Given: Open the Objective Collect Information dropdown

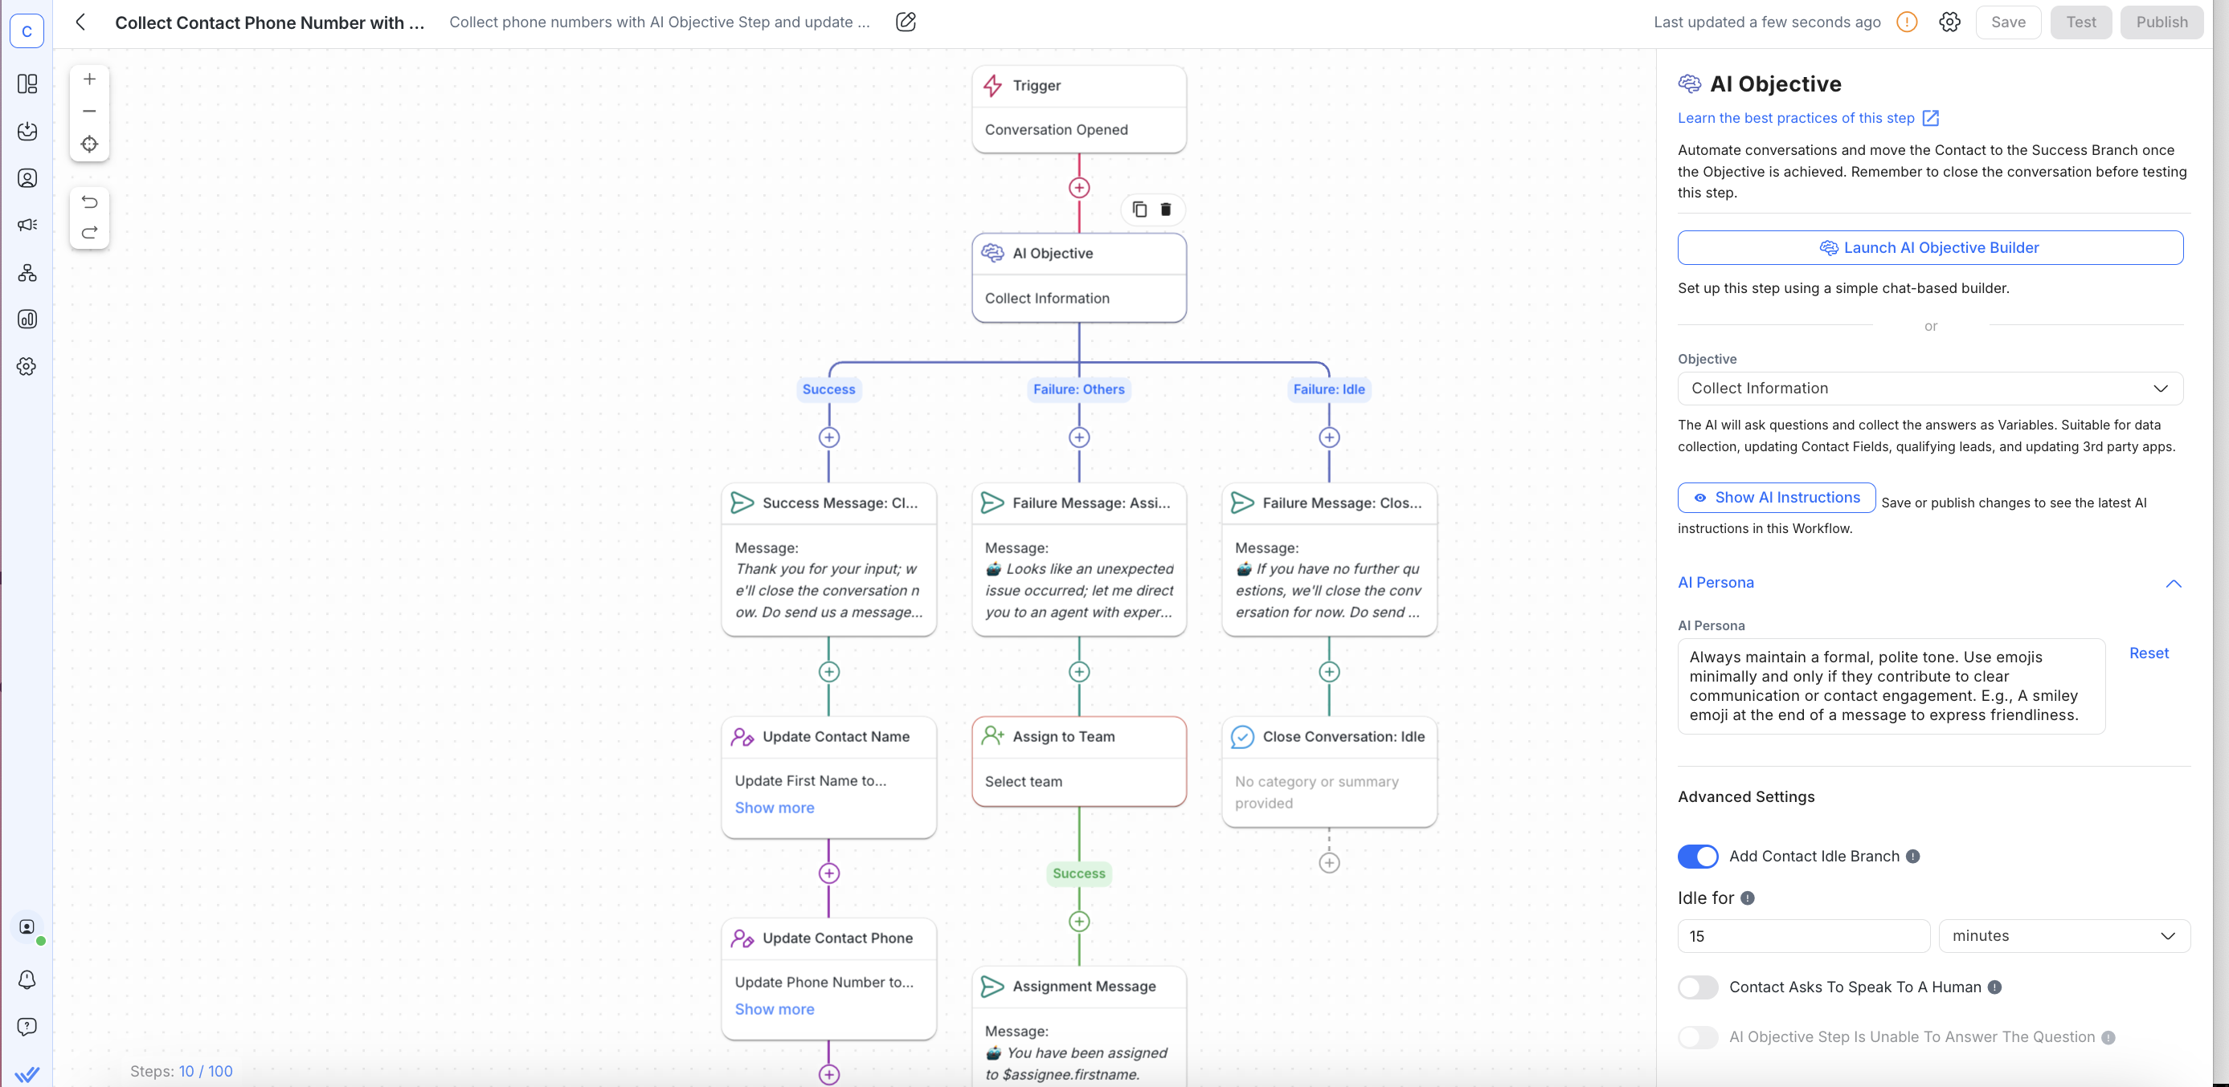Looking at the screenshot, I should tap(1928, 389).
